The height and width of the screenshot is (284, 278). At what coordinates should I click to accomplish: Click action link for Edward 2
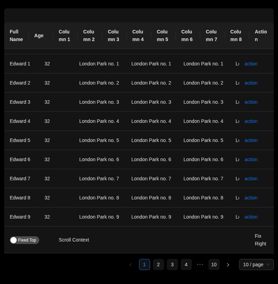coord(251,83)
